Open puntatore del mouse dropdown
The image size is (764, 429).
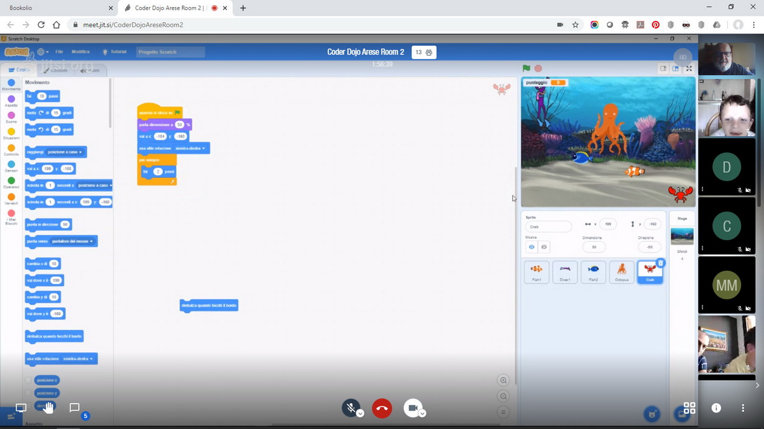tap(73, 242)
